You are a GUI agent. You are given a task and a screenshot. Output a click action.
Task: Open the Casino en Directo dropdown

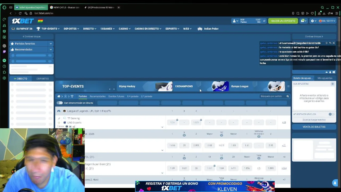148,29
